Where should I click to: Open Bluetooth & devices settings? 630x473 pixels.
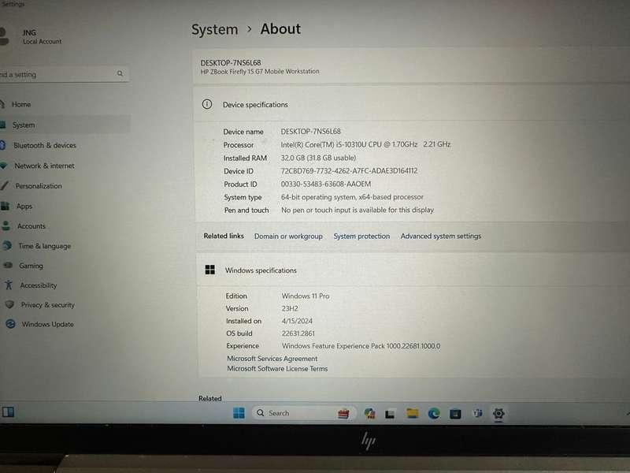(x=44, y=145)
